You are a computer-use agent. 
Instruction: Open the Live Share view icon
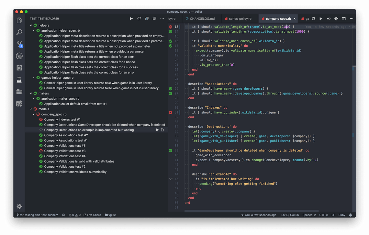coord(19,104)
